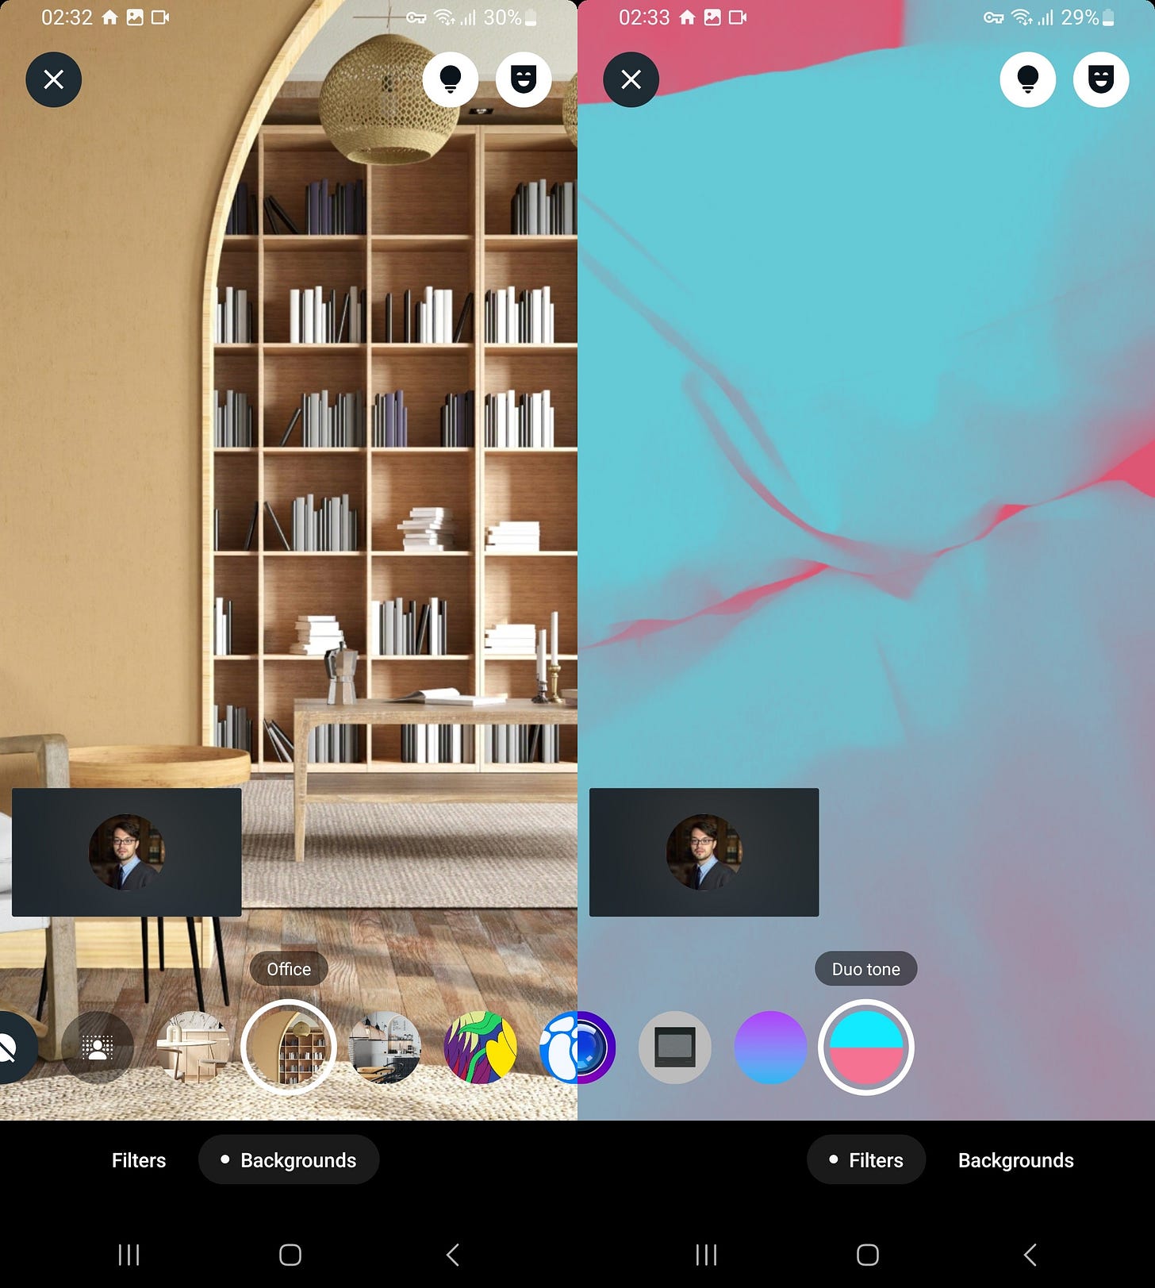Tap the Duo tone label tooltip
This screenshot has width=1155, height=1288.
click(866, 969)
